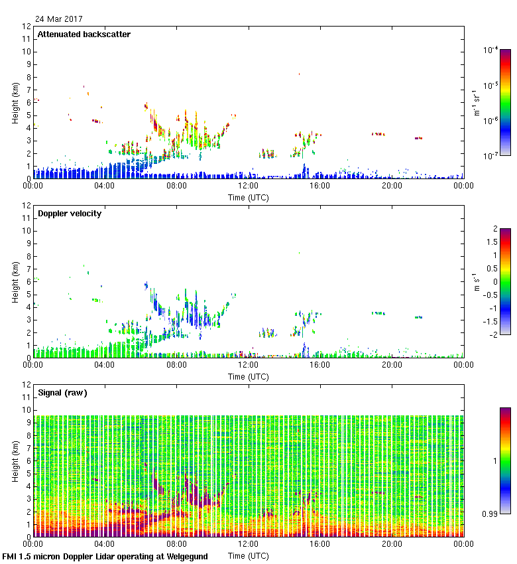
Task: Click "Height (km)" label of the Doppler velocity plot
Action: pos(15,281)
